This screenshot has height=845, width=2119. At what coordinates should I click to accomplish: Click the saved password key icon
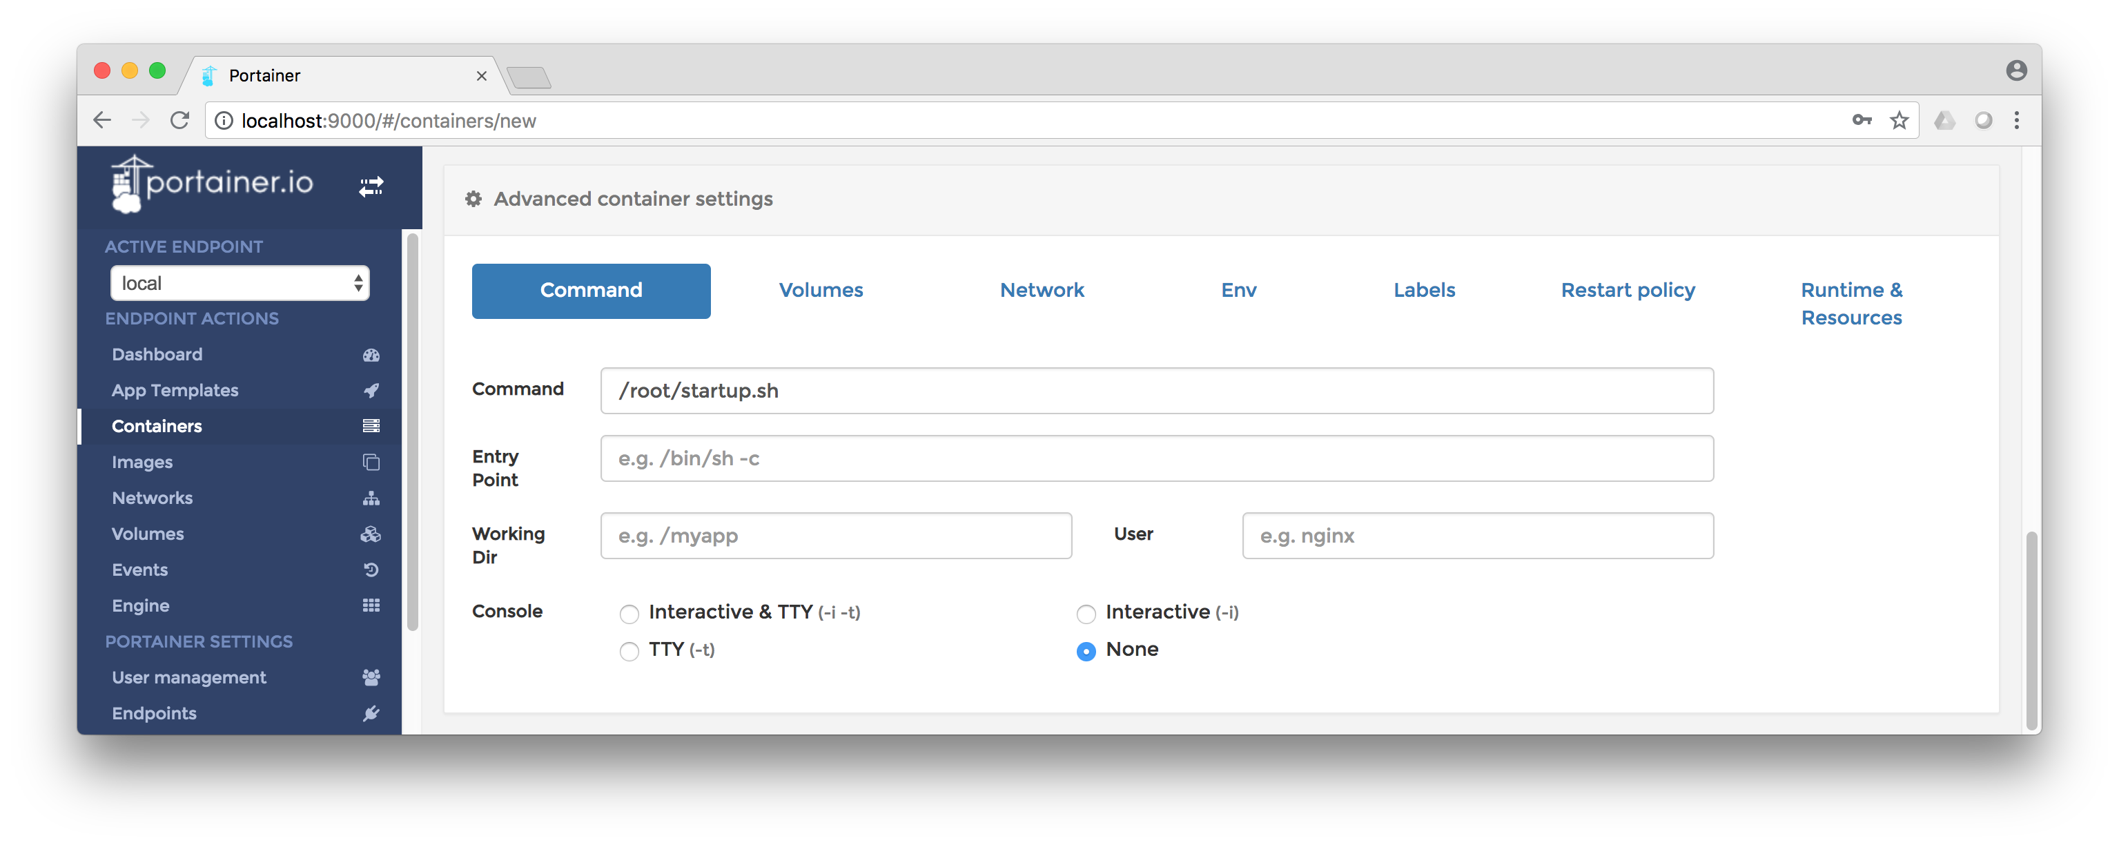click(x=1862, y=121)
